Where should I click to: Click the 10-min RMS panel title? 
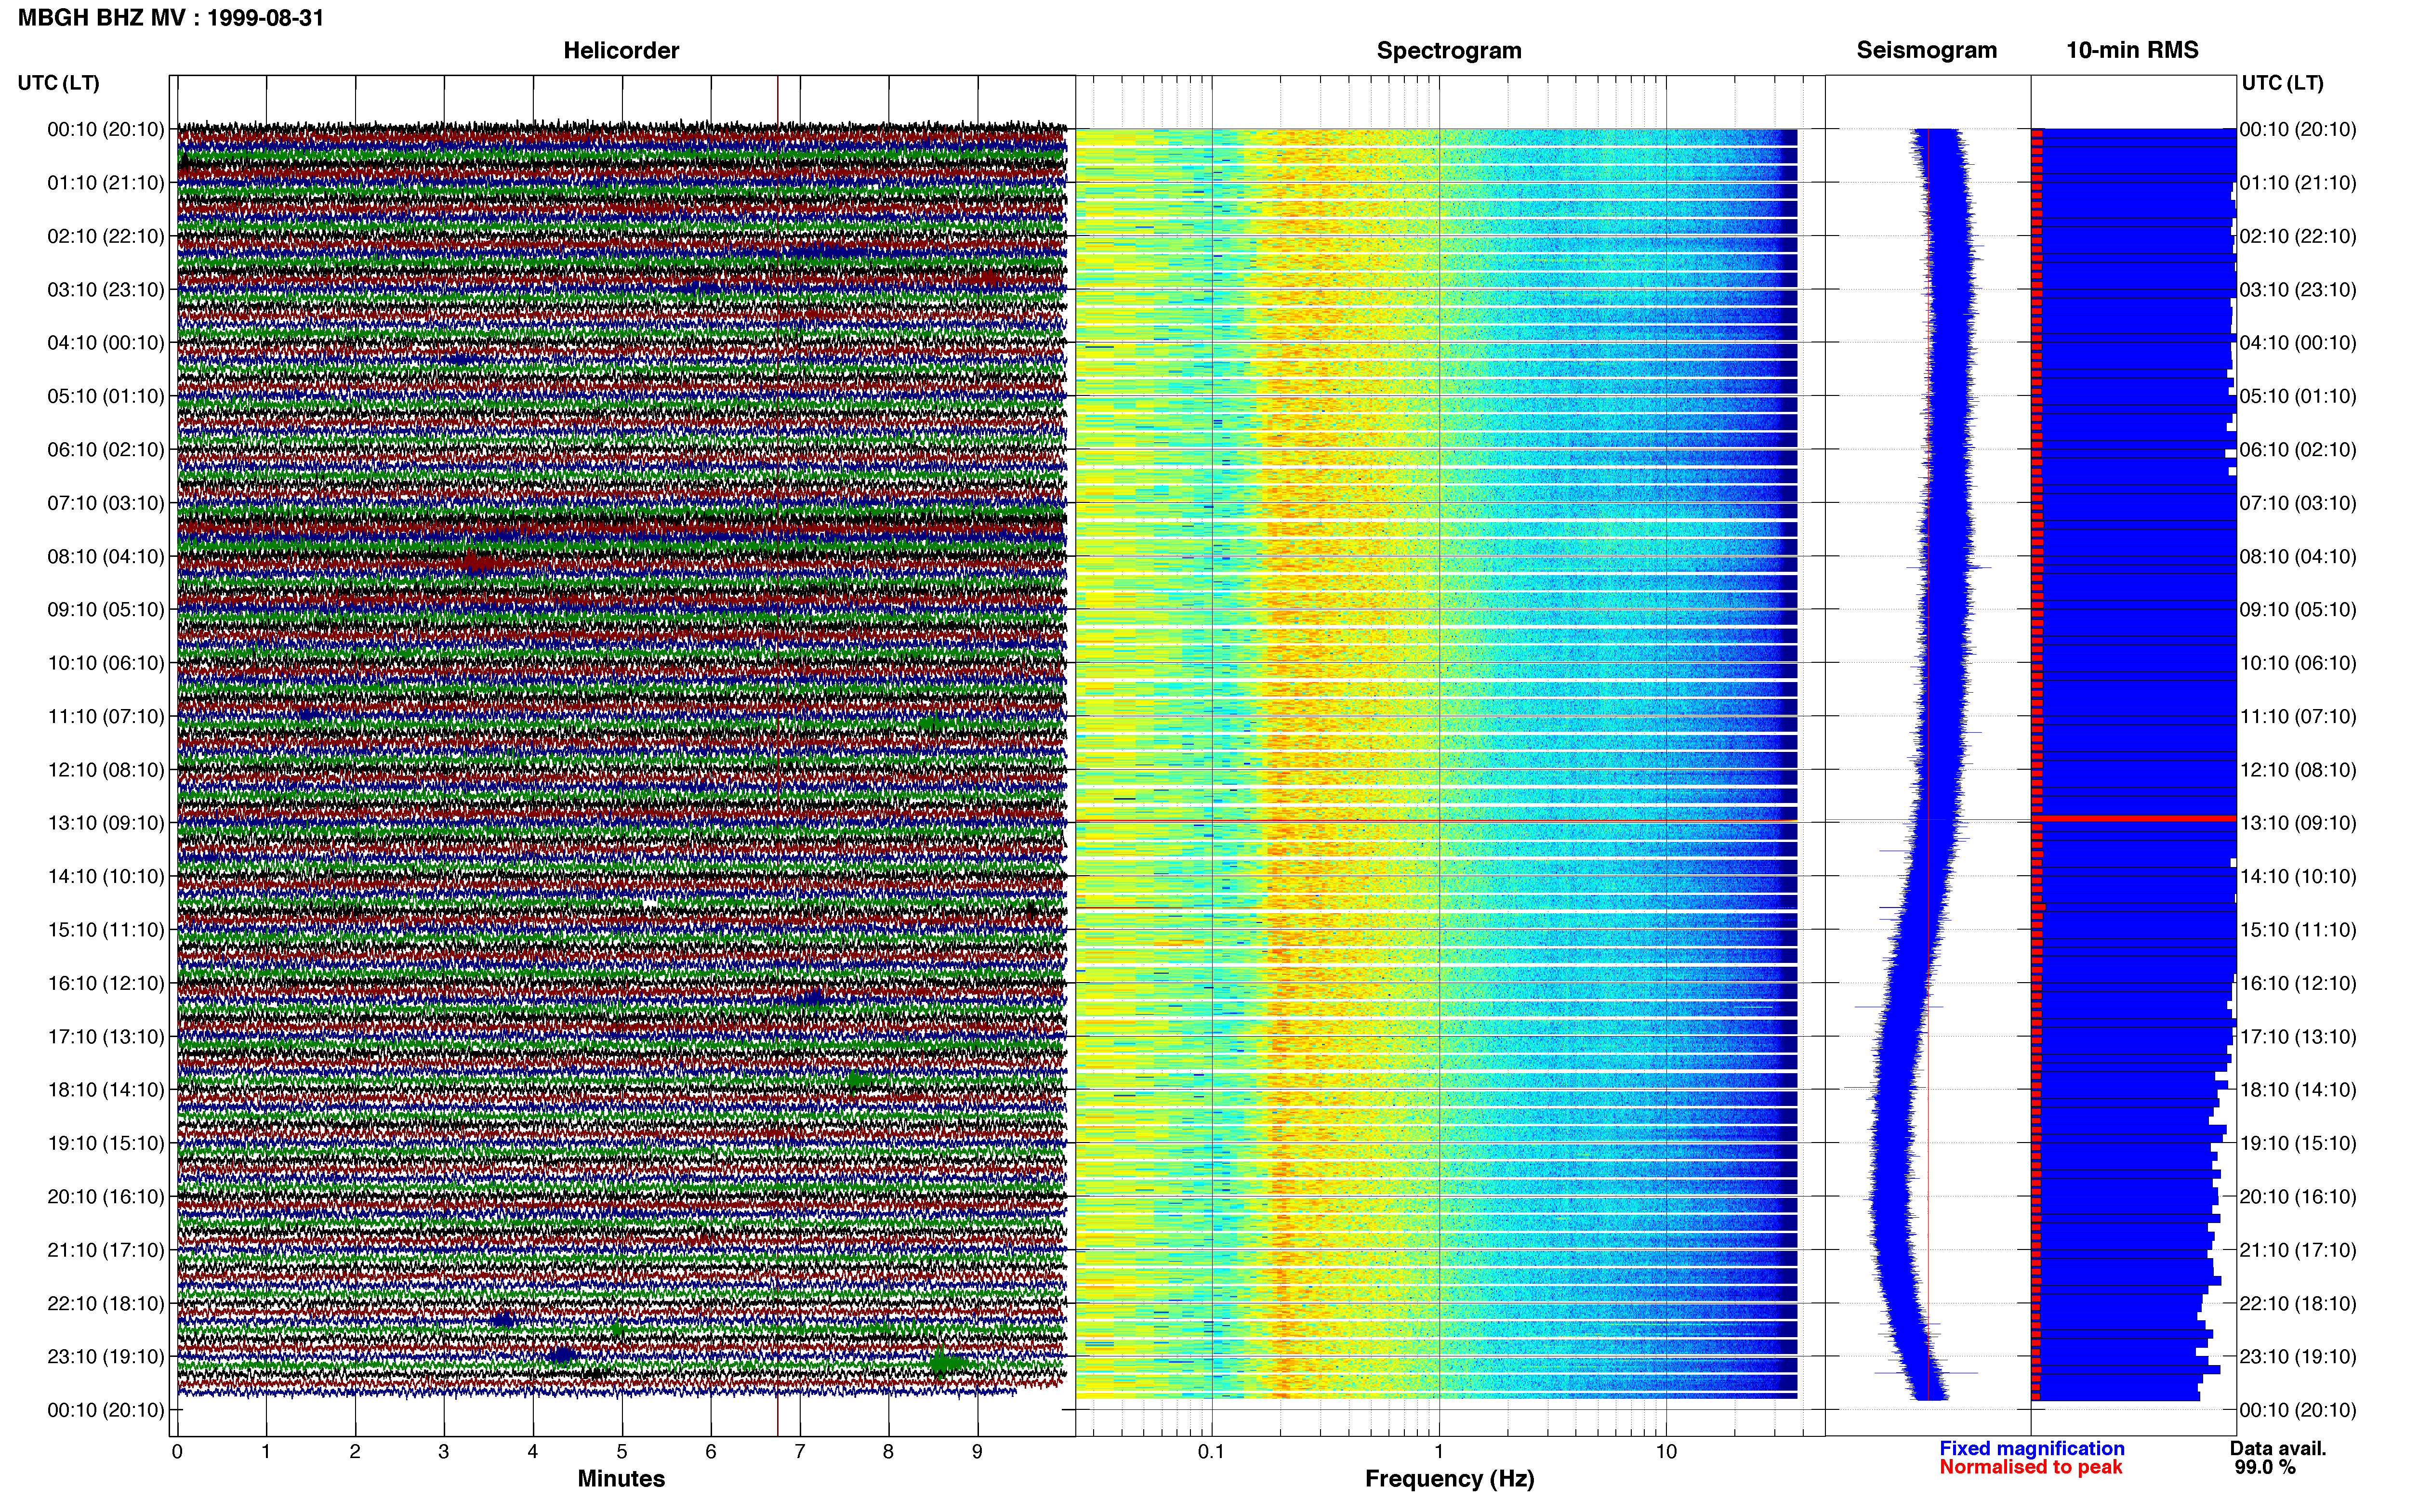[2132, 50]
